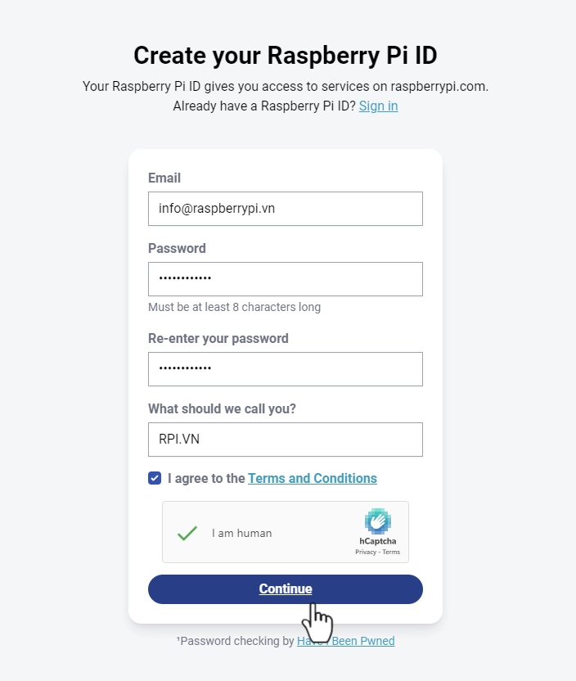
Task: Open the hCaptcha Terms link
Action: [391, 552]
